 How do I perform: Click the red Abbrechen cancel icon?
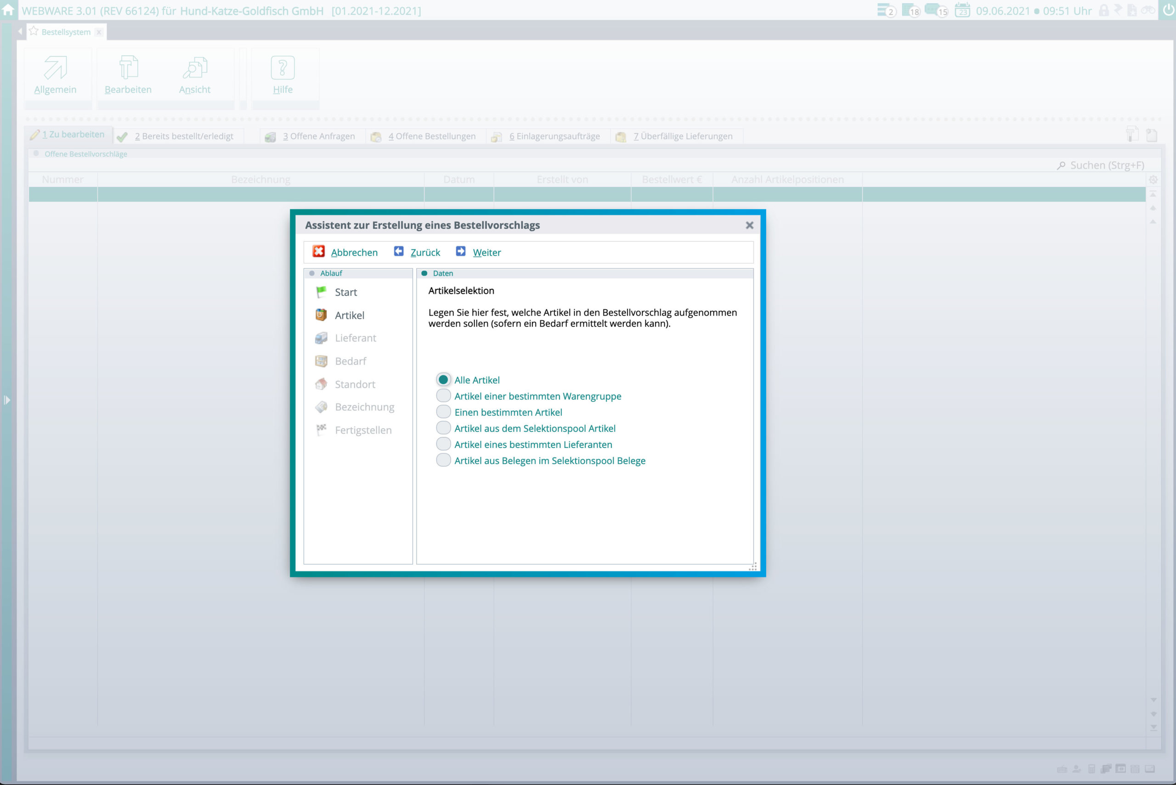[x=318, y=251]
